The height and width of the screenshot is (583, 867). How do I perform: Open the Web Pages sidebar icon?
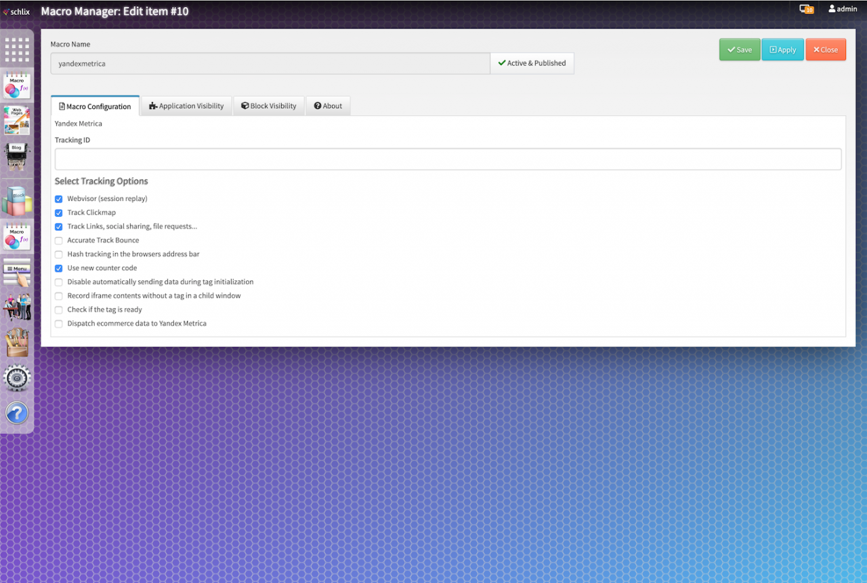(17, 121)
